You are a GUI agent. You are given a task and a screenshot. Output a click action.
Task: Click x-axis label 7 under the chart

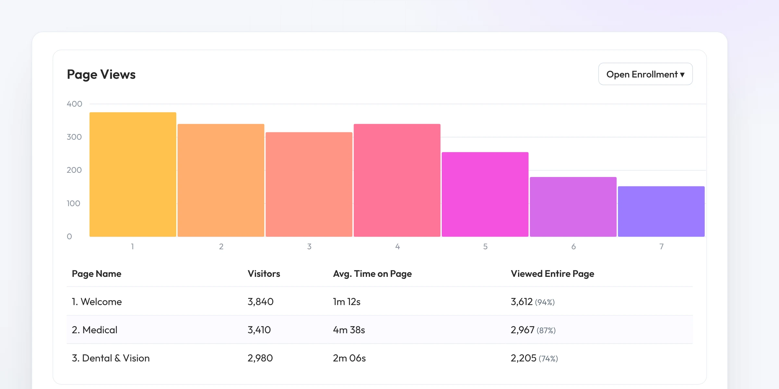[x=662, y=247]
